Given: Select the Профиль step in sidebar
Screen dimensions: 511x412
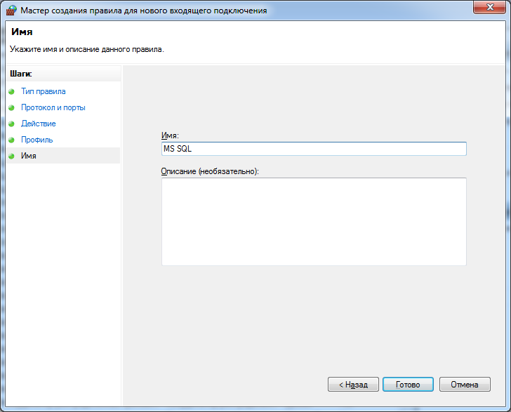Looking at the screenshot, I should pyautogui.click(x=36, y=140).
